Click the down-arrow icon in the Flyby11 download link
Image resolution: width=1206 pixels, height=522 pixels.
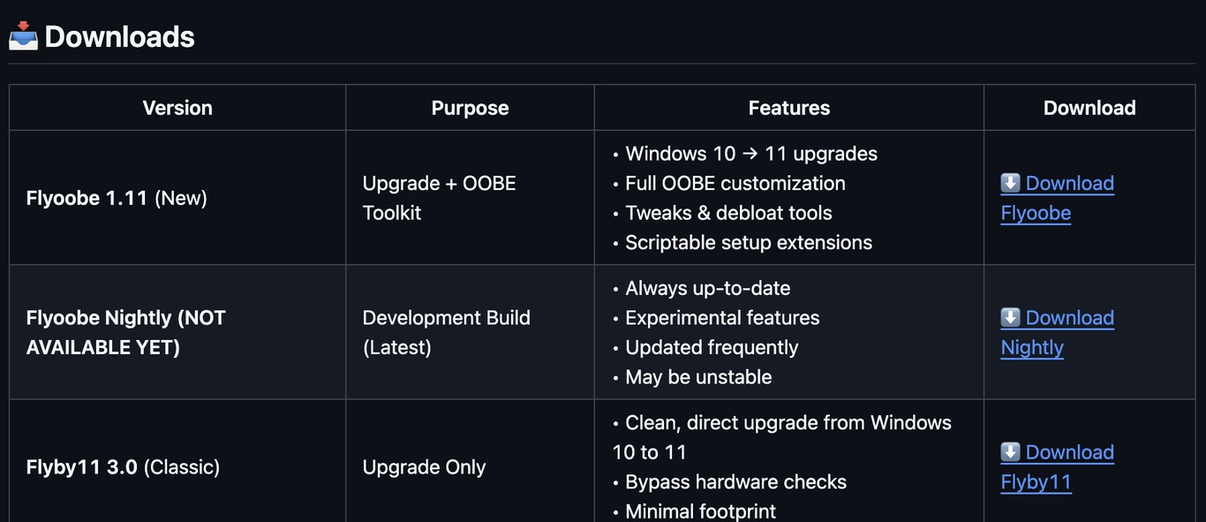point(1010,452)
